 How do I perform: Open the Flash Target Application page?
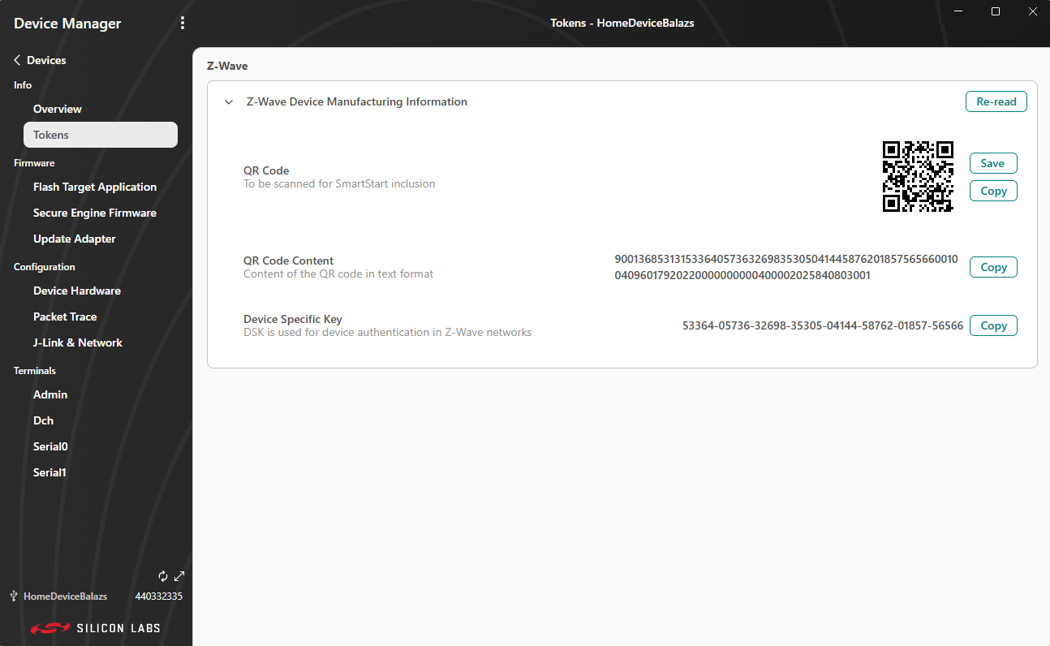click(95, 187)
